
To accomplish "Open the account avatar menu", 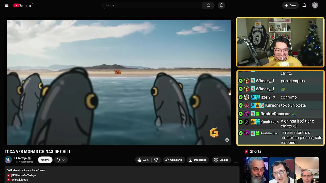I will pos(315,5).
